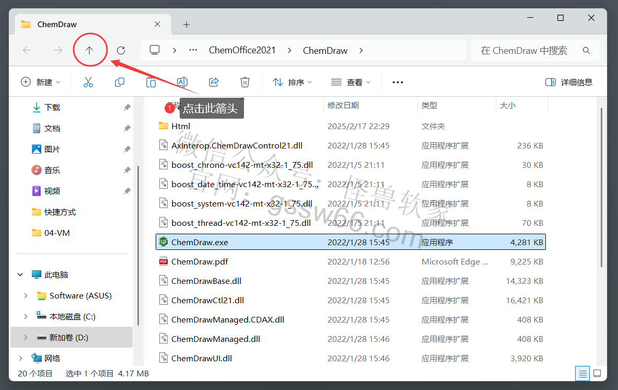The image size is (618, 390).
Task: Select boost_thread-vc142-mt-x32-1_75.dll
Action: click(x=351, y=223)
